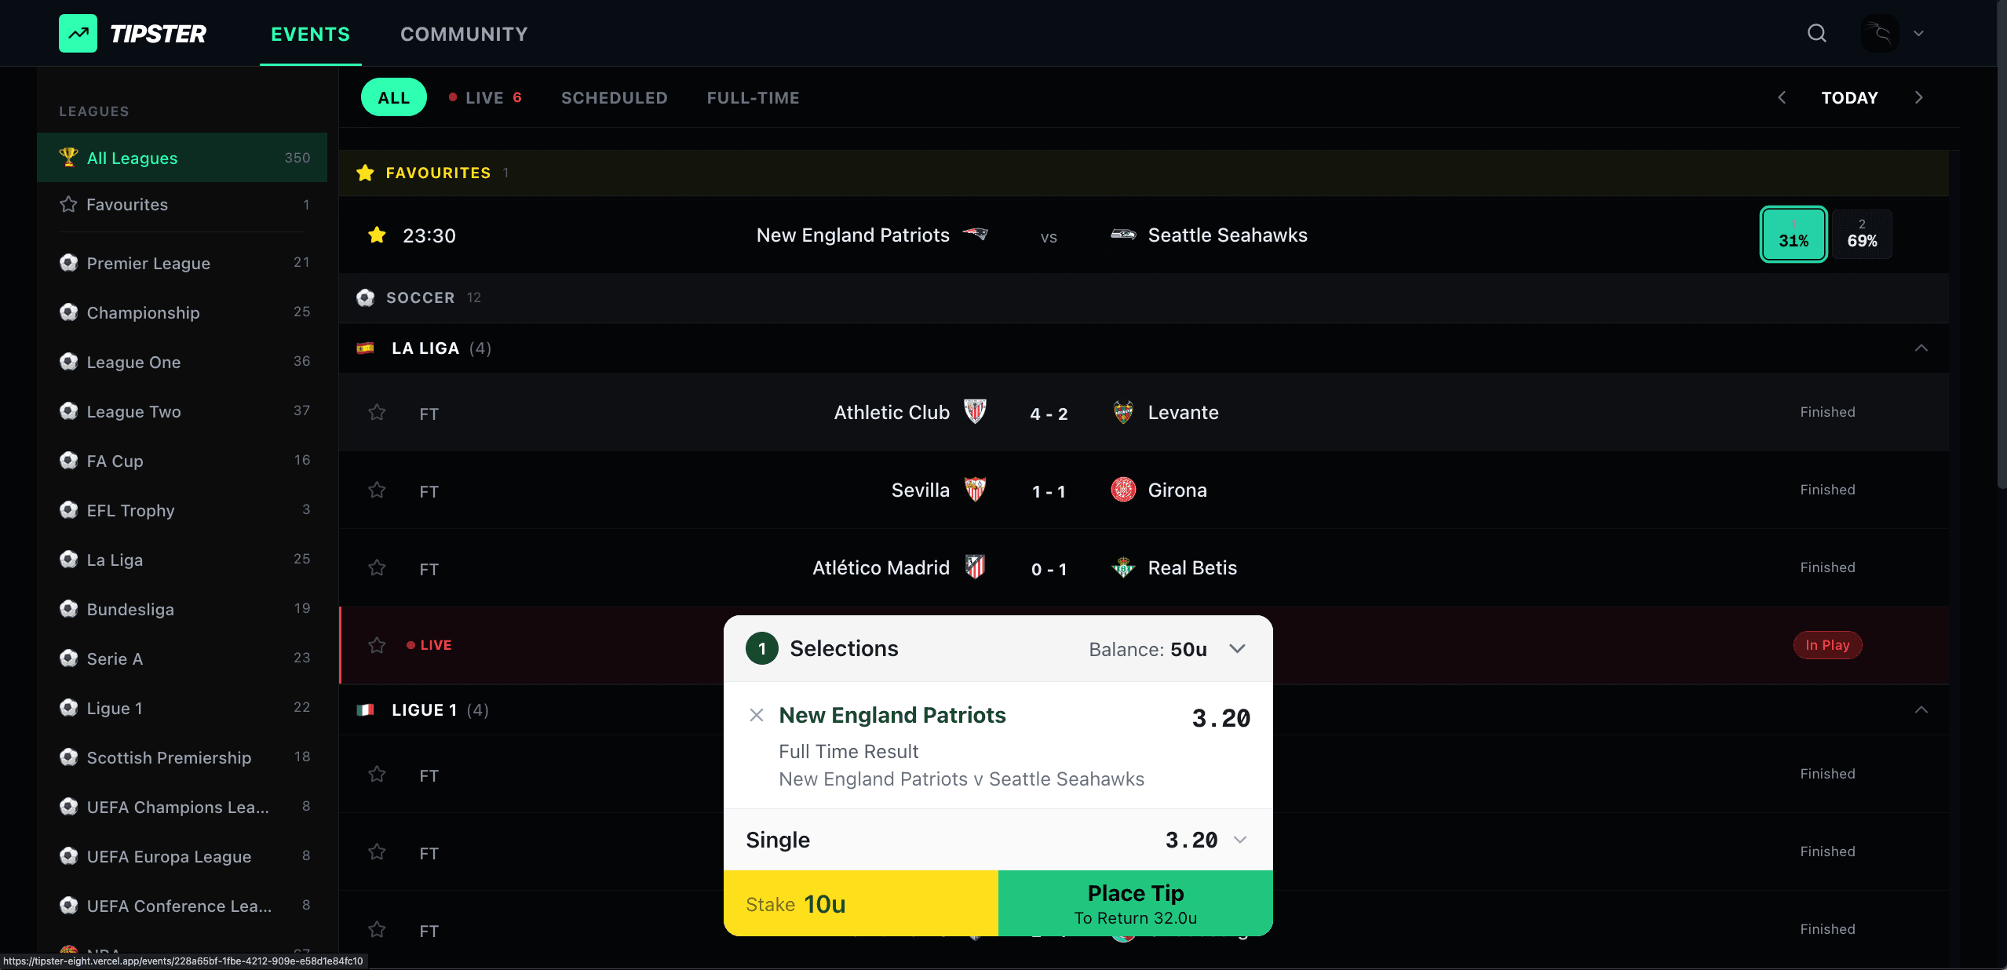Collapse the LA LIGA section

click(x=1921, y=348)
